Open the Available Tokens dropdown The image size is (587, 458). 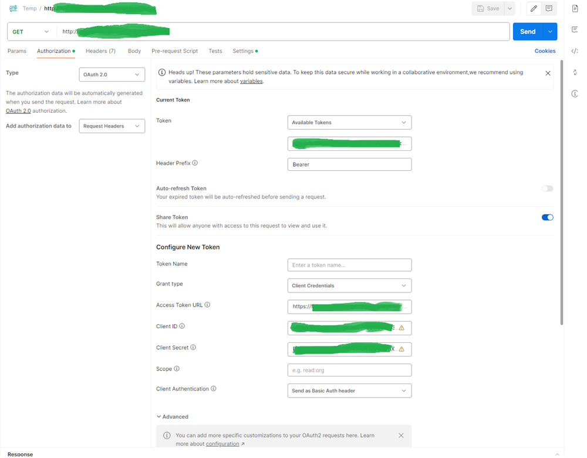coord(349,122)
